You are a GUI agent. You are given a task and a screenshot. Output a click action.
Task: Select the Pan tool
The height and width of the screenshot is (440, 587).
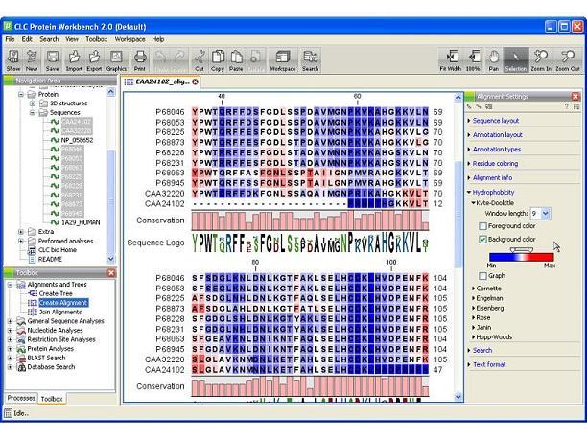[493, 59]
